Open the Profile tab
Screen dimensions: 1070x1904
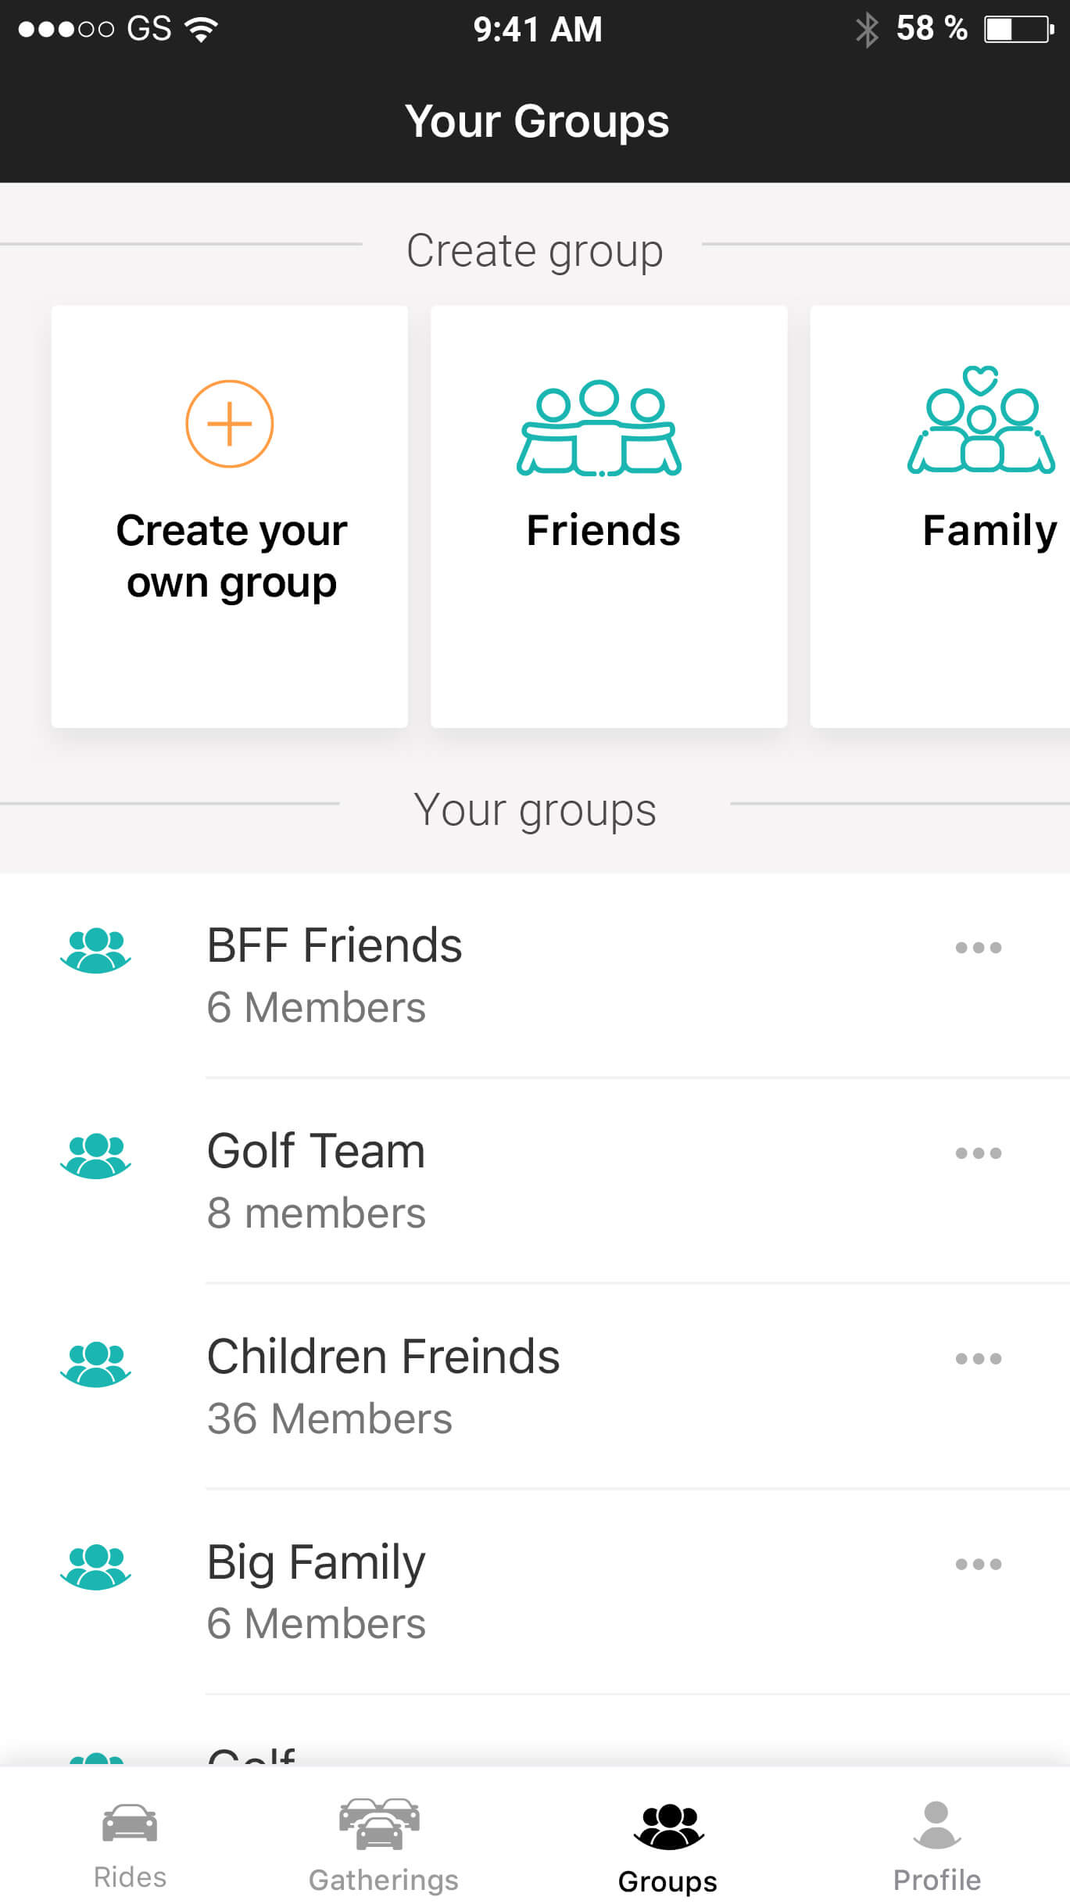[936, 1842]
